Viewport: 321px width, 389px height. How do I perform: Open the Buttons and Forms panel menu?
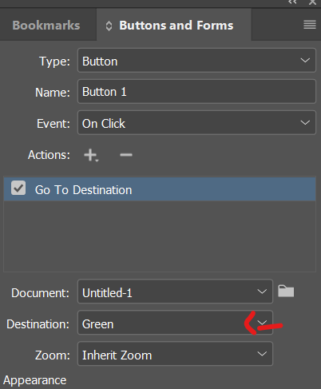(310, 25)
